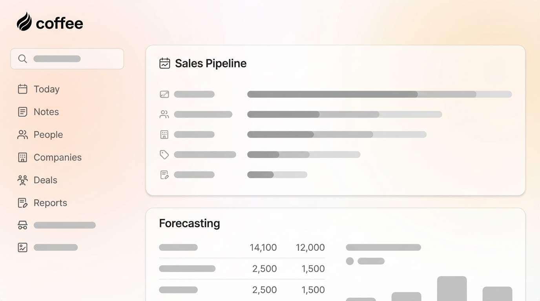Click the building icon in the third pipeline row

(164, 134)
